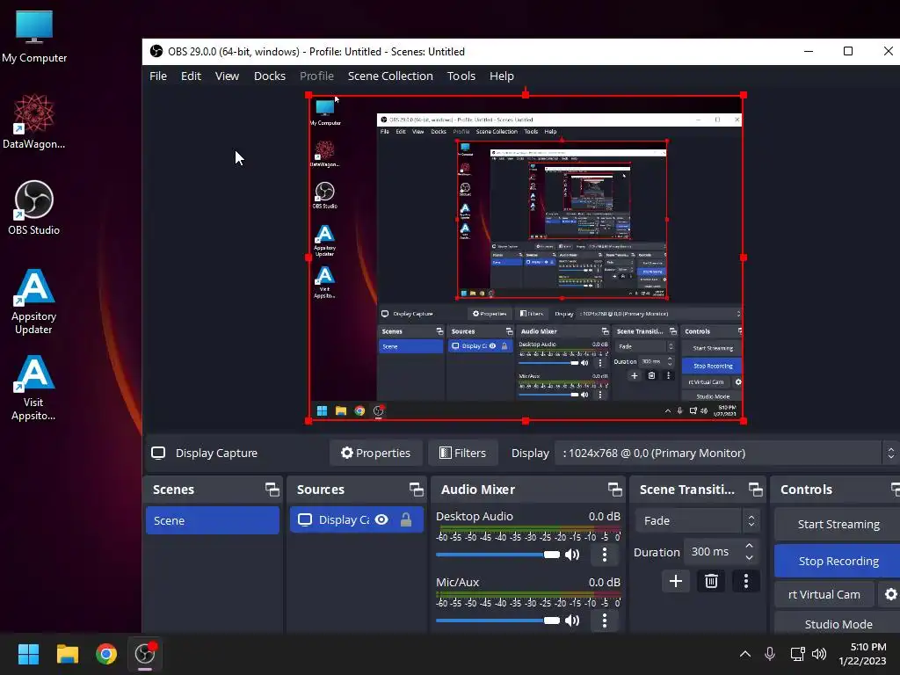Open the Scene Collection menu

click(x=390, y=76)
